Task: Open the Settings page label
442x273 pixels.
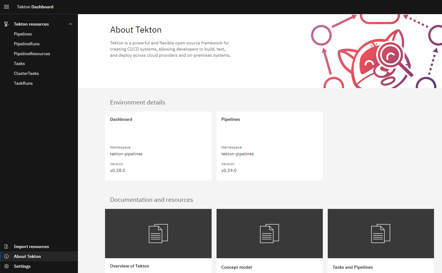Action: pyautogui.click(x=22, y=266)
